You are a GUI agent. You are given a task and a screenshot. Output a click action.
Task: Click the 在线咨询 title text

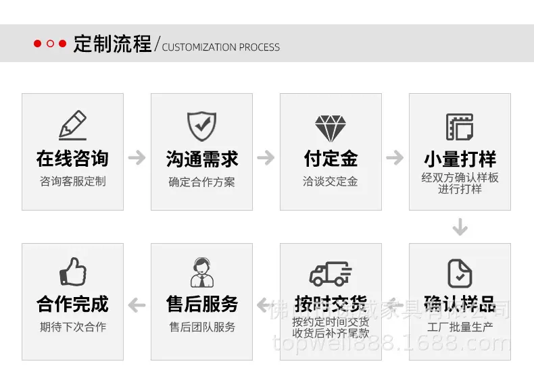coord(72,159)
